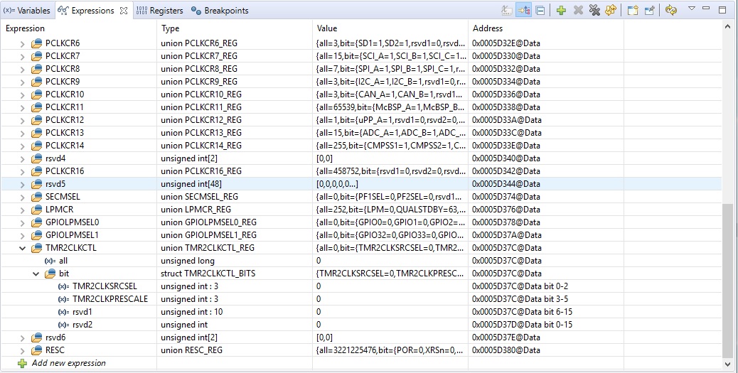This screenshot has height=373, width=738.
Task: Select the PCLKCR12 expression row
Action: [x=361, y=120]
